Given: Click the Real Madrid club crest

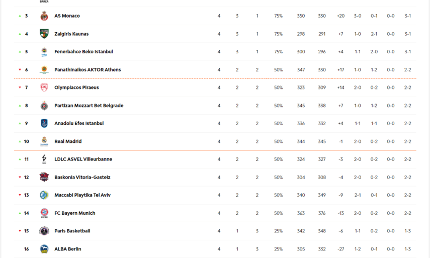Looking at the screenshot, I should coord(44,141).
